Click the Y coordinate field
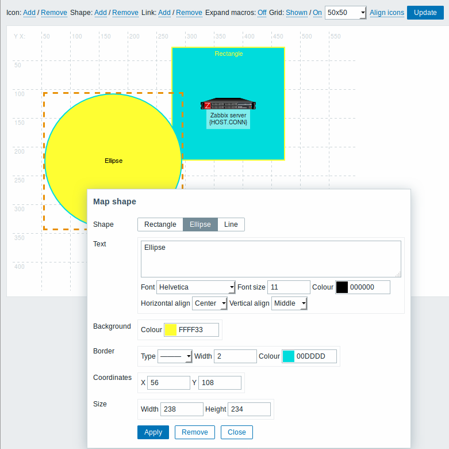The height and width of the screenshot is (449, 449). (220, 382)
